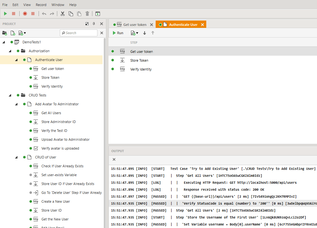
Task: Click the STEP column header
Action: coord(134,42)
